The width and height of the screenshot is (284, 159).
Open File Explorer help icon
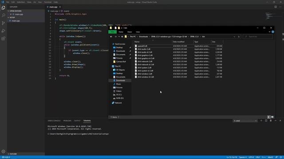[273, 32]
